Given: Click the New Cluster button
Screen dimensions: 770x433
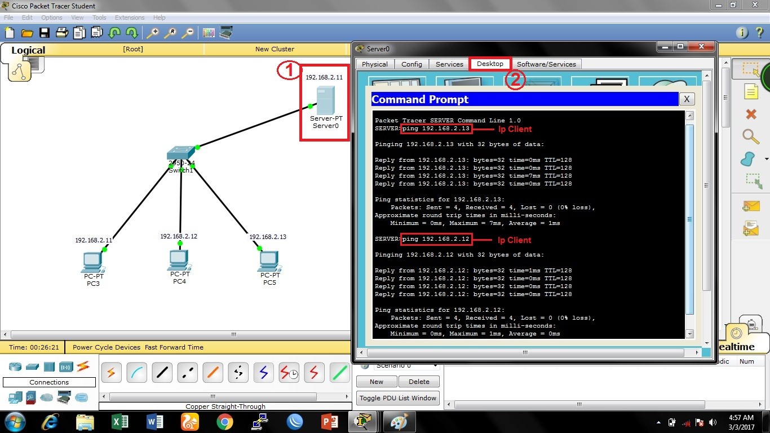Looking at the screenshot, I should pos(275,49).
